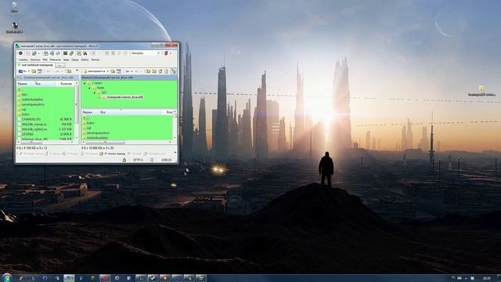Open the local drive selector dropdown
The image size is (501, 282).
(24, 71)
